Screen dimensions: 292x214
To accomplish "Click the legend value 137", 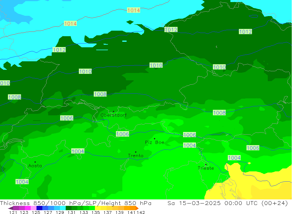I will (x=107, y=212).
